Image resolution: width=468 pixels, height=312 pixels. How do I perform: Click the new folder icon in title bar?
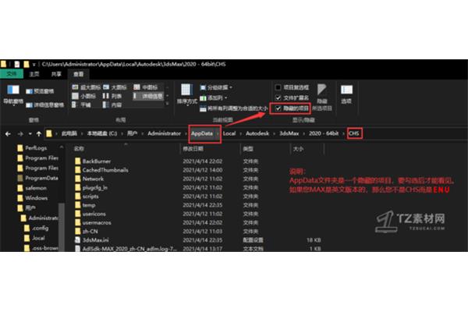[x=27, y=64]
